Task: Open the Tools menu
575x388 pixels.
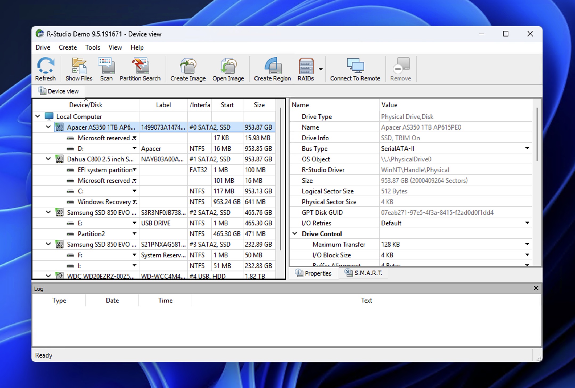Action: (x=92, y=47)
